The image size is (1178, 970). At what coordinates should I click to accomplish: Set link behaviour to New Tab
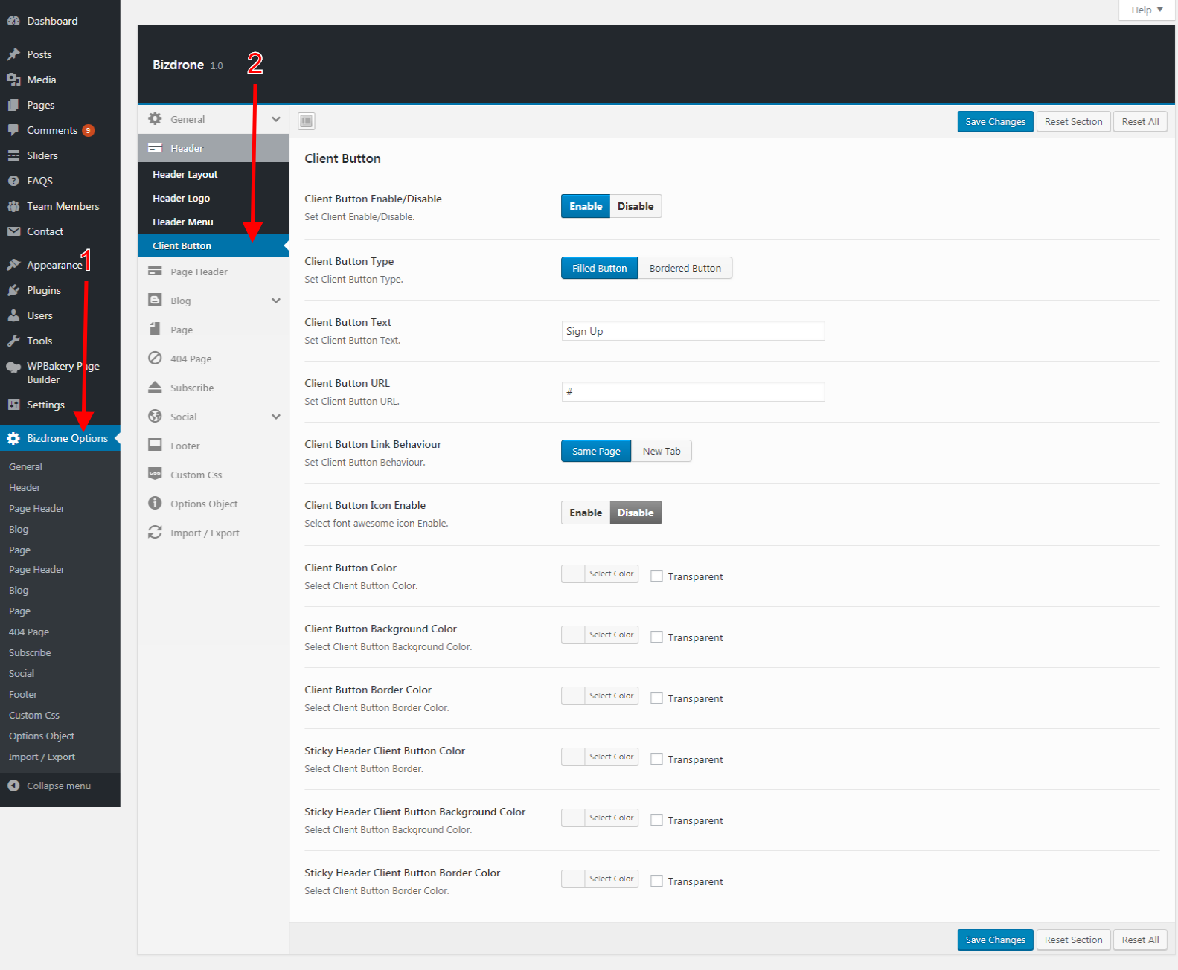pyautogui.click(x=662, y=451)
